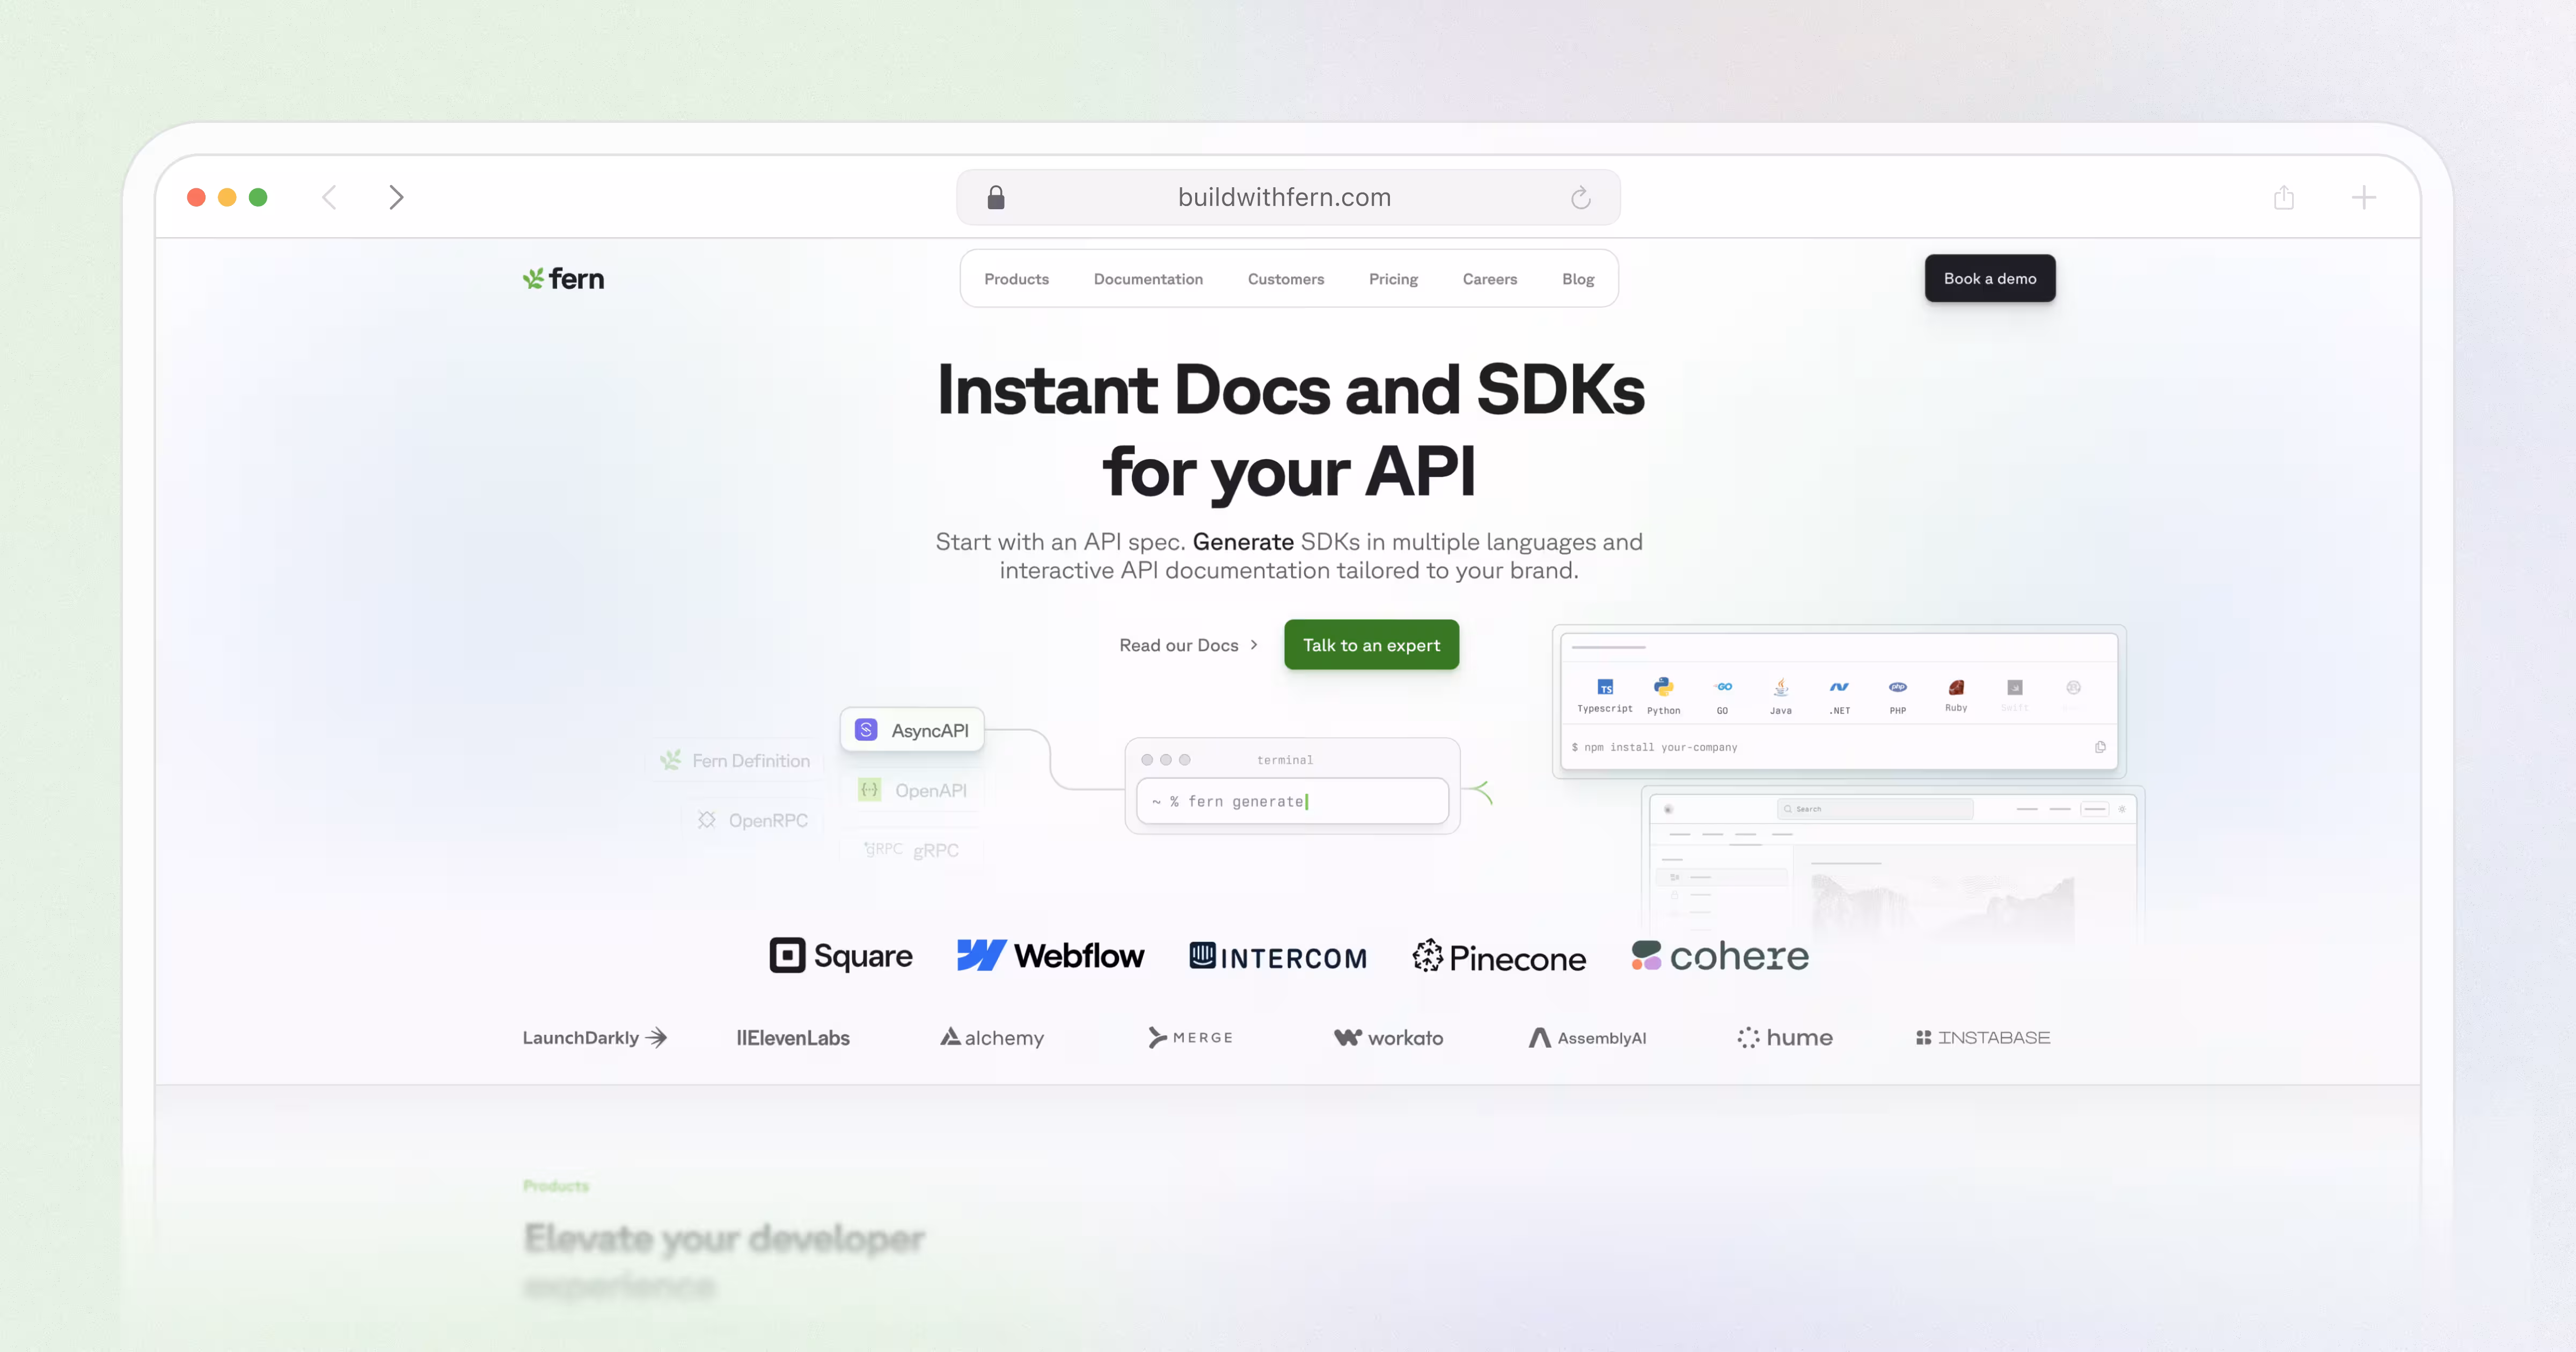This screenshot has height=1352, width=2576.
Task: Click the hume logo
Action: click(x=1785, y=1038)
